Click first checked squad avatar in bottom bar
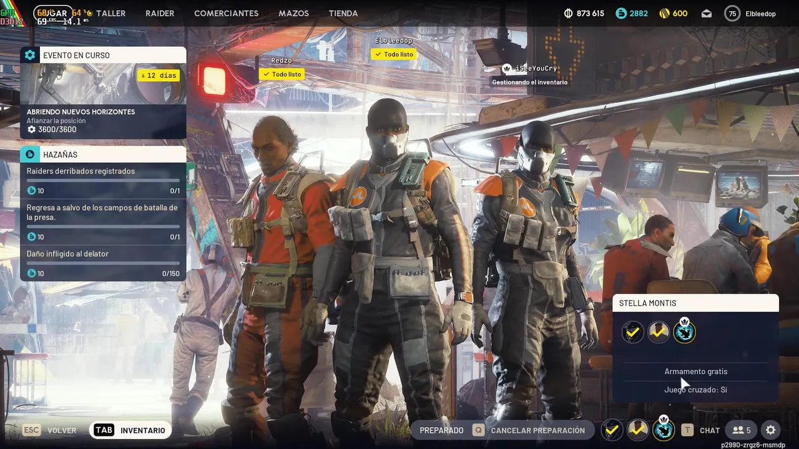Viewport: 799px width, 449px height. tap(613, 430)
